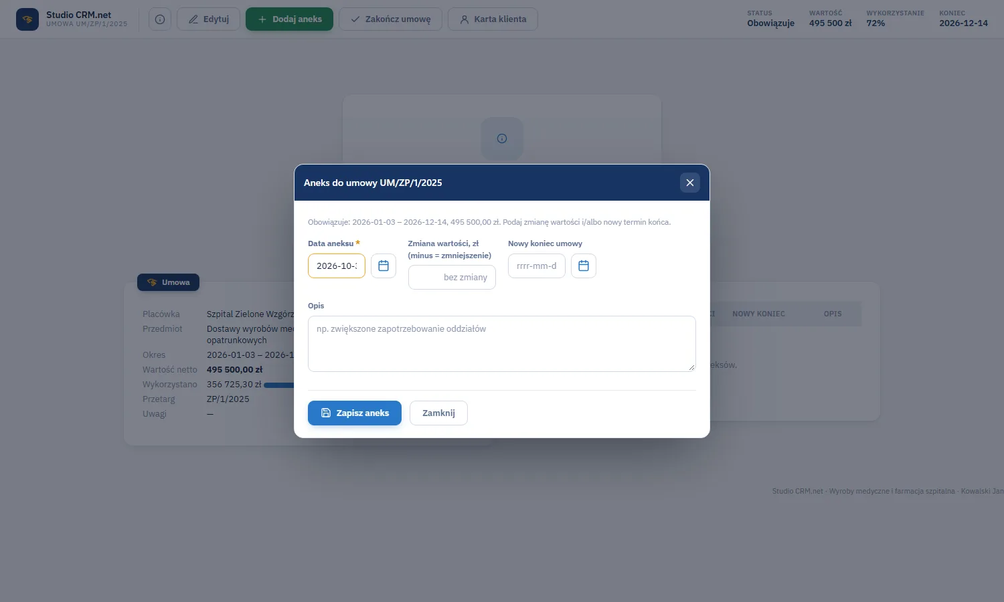Click the Wartość netto value 495 500,00 zł
Viewport: 1004px width, 602px height.
tap(234, 370)
